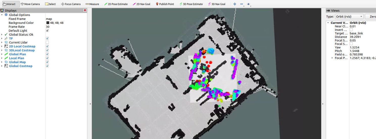Expand the Global Costmap node
The image size is (376, 139).
[2, 66]
